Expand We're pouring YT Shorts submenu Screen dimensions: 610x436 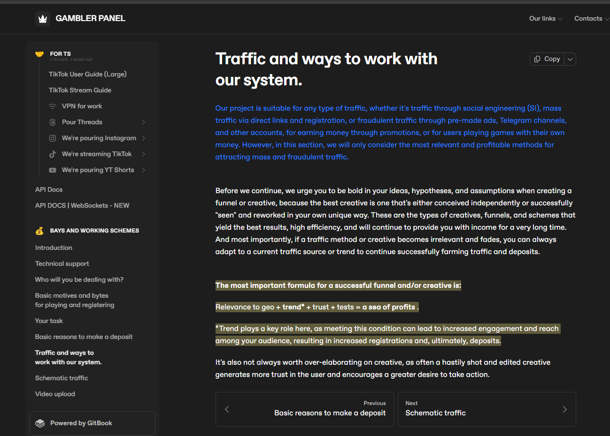(144, 170)
